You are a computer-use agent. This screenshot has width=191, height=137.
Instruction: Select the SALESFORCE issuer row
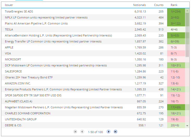(93, 71)
